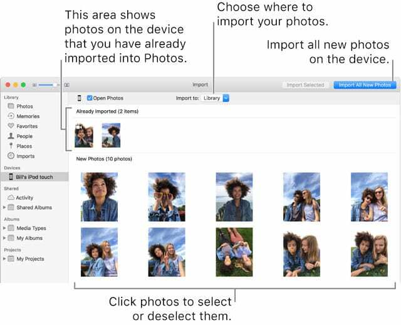Expand the My Projects disclosure triangle

point(4,259)
